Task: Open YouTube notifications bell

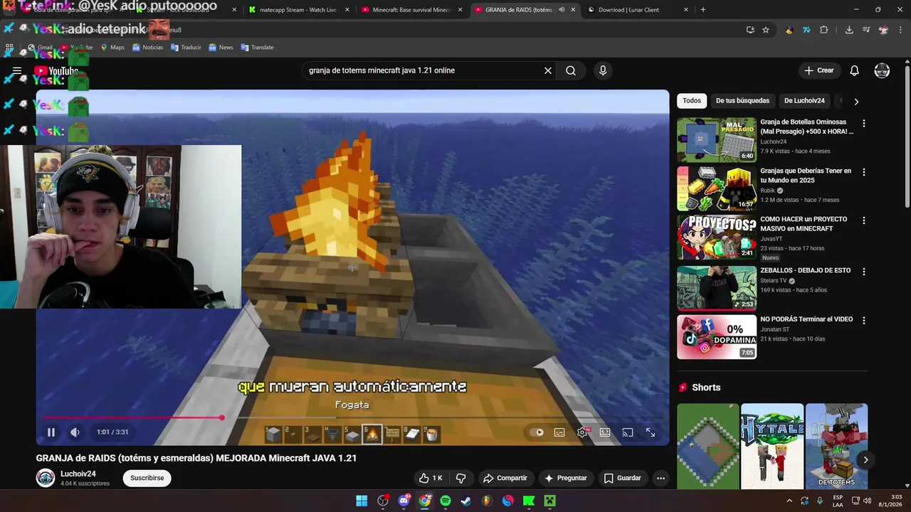Action: click(855, 70)
